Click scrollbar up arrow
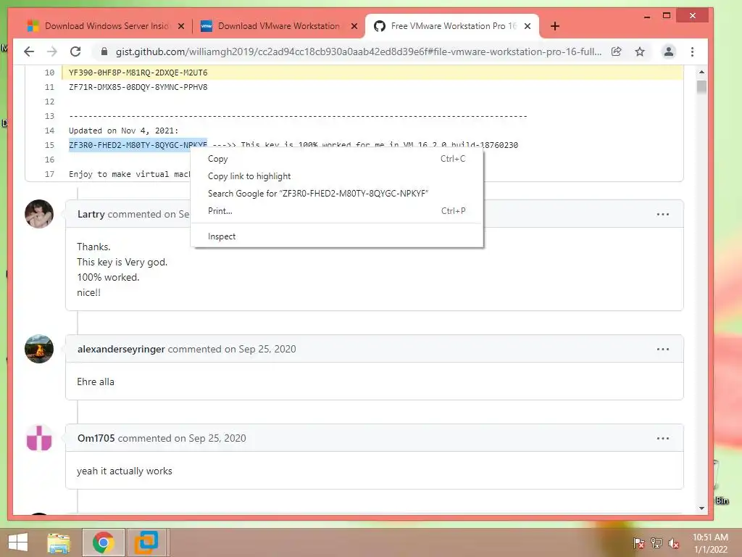Viewport: 742px width, 557px height. coord(701,72)
